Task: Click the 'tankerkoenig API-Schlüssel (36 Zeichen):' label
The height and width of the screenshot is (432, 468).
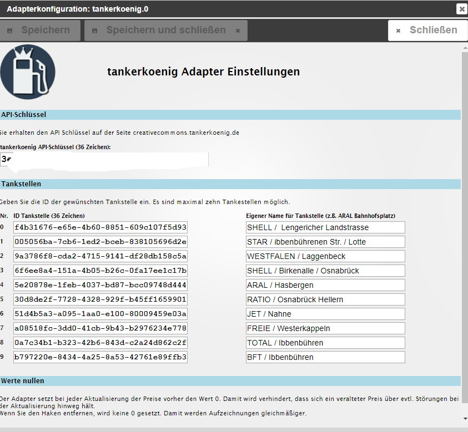Action: 55,147
